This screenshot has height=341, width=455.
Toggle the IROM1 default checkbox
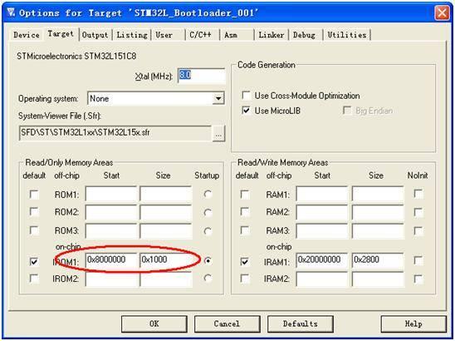34,261
